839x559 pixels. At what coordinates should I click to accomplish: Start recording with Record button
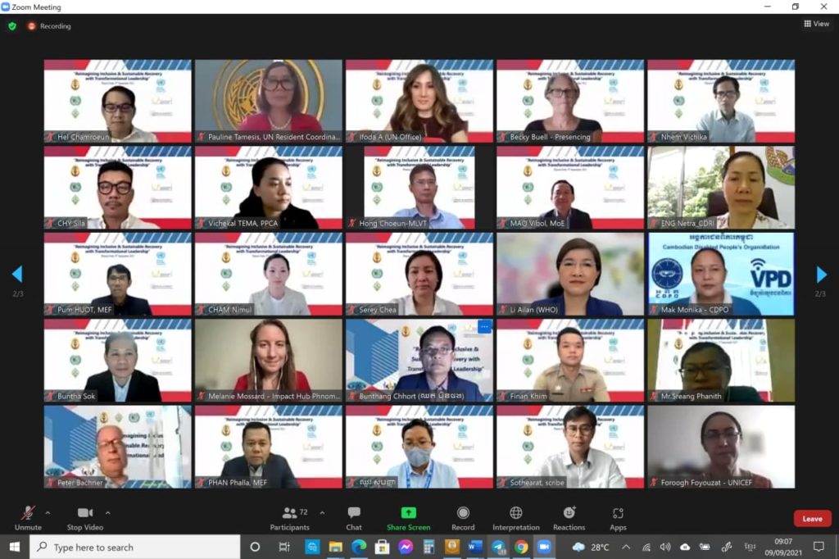[463, 518]
